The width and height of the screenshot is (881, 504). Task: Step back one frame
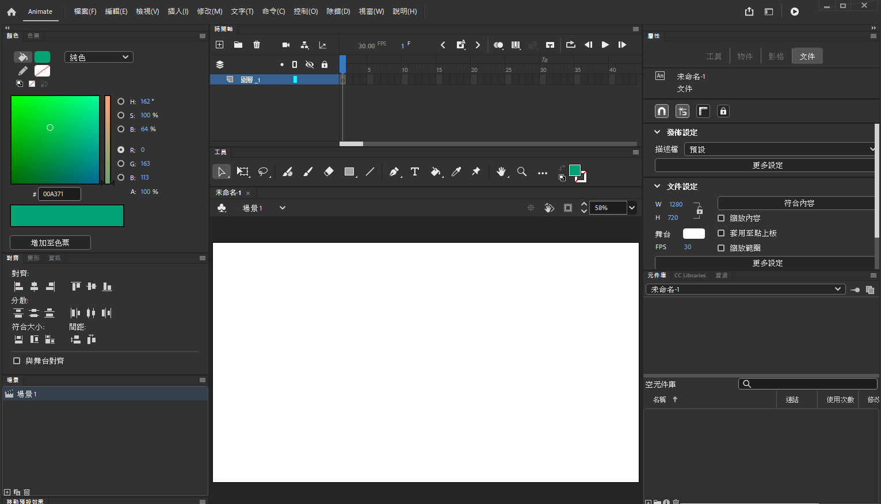click(588, 45)
